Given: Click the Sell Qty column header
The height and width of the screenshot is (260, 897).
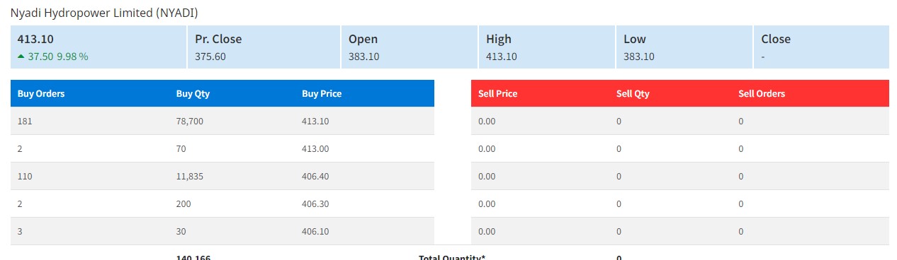Looking at the screenshot, I should tap(633, 93).
